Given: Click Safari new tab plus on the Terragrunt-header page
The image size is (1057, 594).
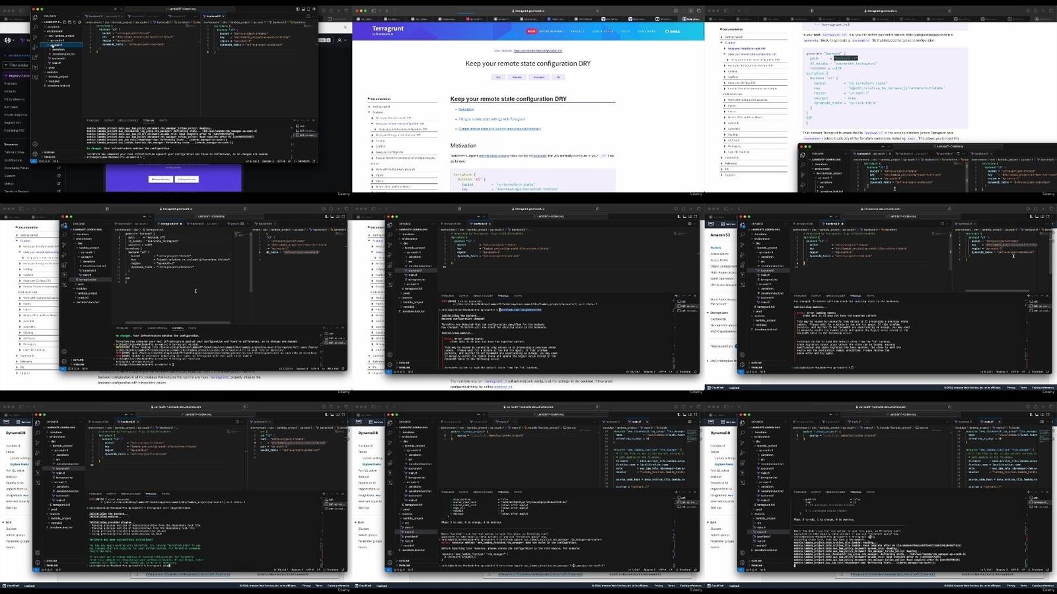Looking at the screenshot, I should pos(690,11).
